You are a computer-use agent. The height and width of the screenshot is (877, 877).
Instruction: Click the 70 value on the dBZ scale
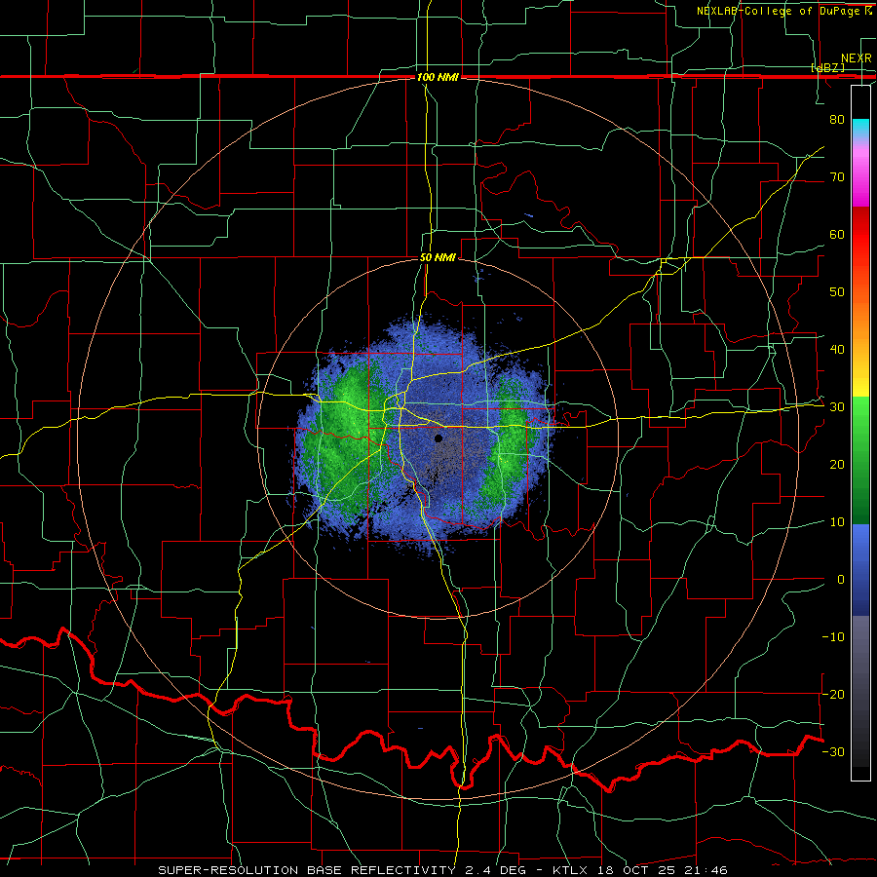[x=837, y=176]
